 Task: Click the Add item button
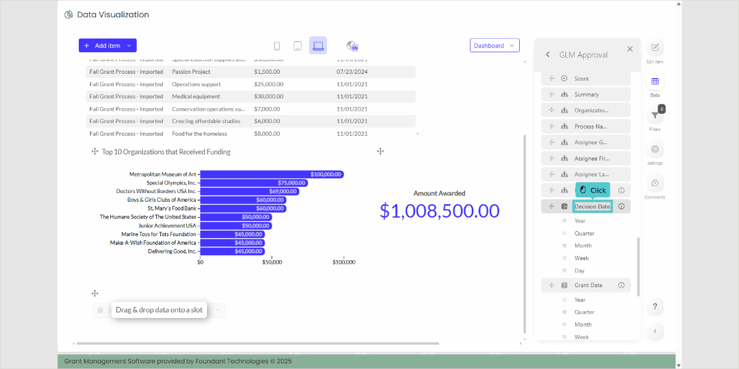[107, 45]
